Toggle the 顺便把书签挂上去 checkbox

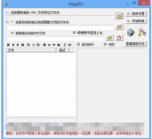click(x=74, y=33)
